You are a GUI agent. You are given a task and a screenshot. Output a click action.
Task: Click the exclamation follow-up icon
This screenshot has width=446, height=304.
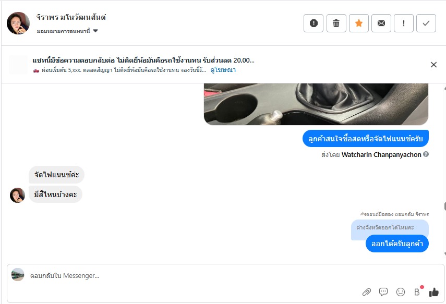click(x=404, y=23)
